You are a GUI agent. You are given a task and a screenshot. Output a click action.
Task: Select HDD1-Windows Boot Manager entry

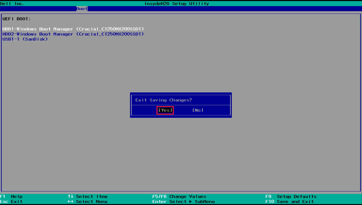click(x=73, y=29)
